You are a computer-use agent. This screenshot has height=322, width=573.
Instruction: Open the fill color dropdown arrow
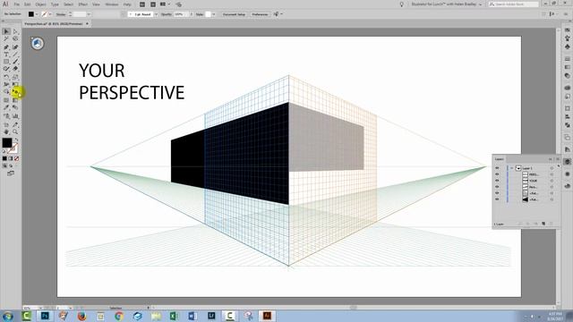tap(37, 14)
